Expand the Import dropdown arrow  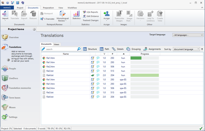click(5, 21)
